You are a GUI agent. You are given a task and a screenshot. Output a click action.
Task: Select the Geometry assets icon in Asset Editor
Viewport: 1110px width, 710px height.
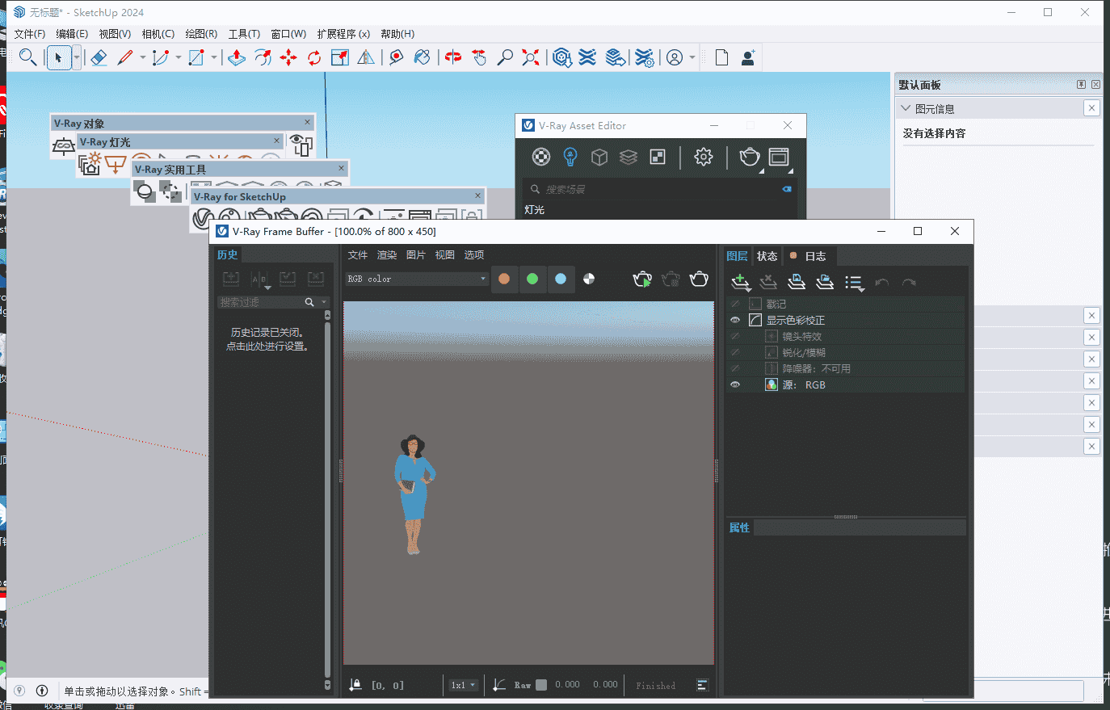[599, 157]
